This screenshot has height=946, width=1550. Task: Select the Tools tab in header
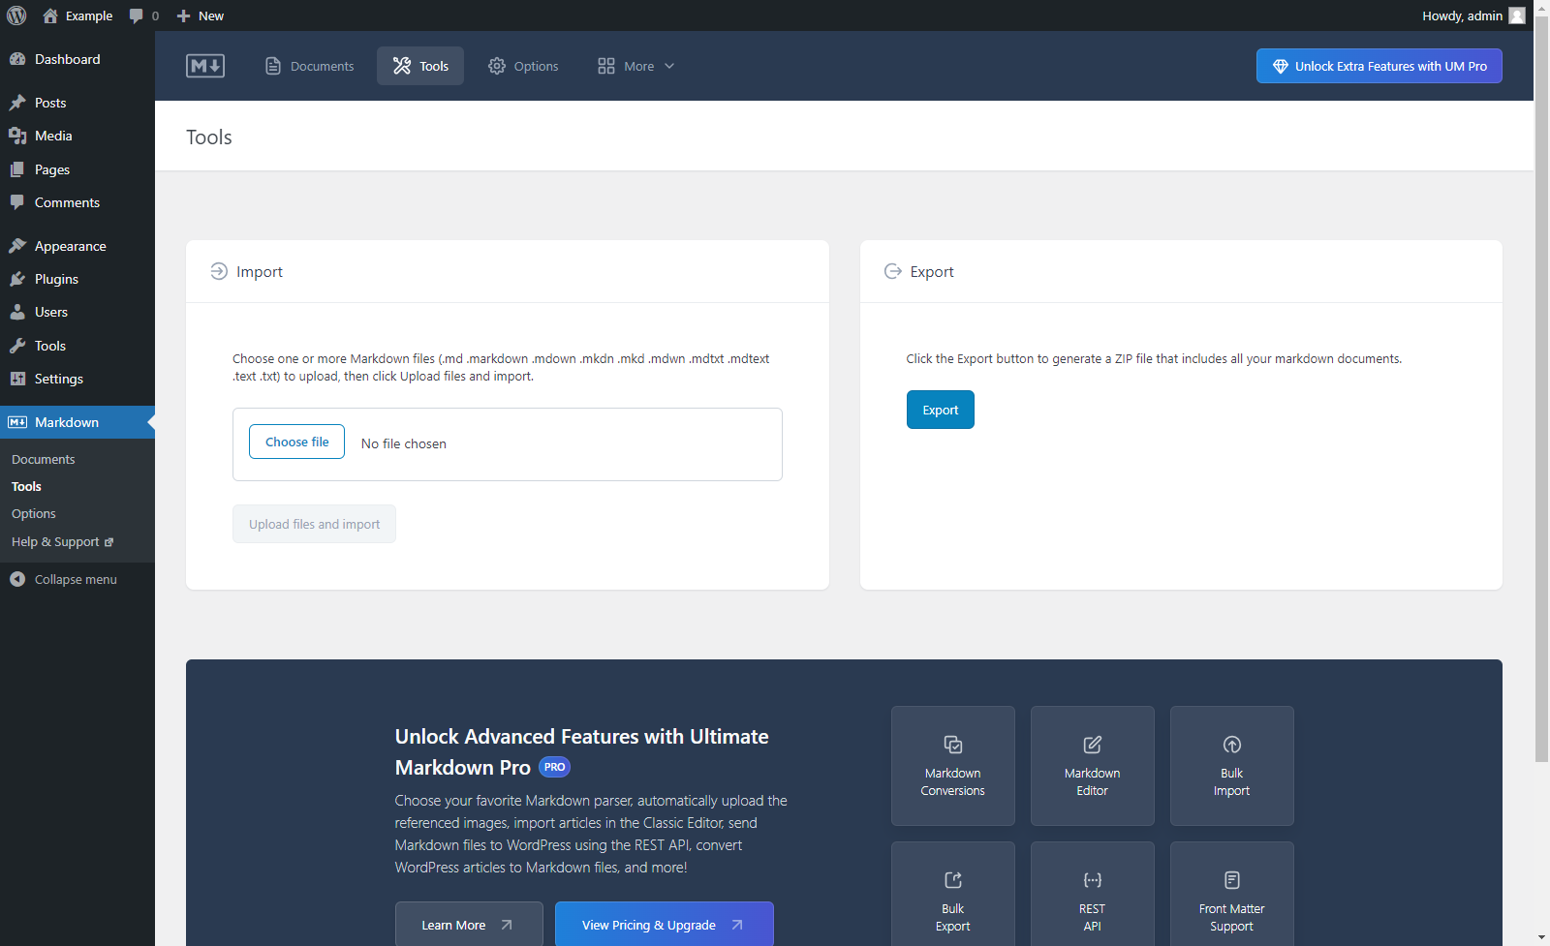point(420,66)
